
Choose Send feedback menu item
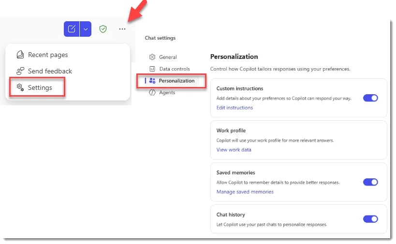50,71
